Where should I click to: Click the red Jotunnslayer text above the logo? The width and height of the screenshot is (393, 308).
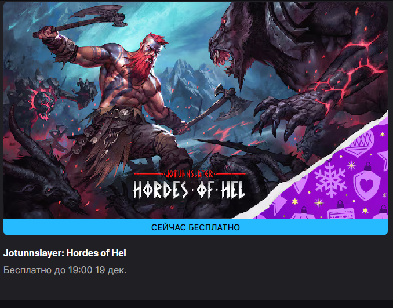(190, 174)
